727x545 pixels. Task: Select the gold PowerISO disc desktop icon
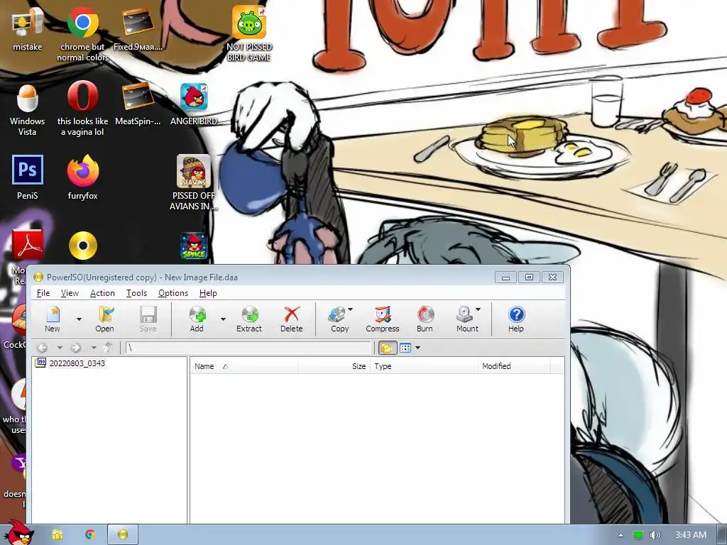click(83, 246)
